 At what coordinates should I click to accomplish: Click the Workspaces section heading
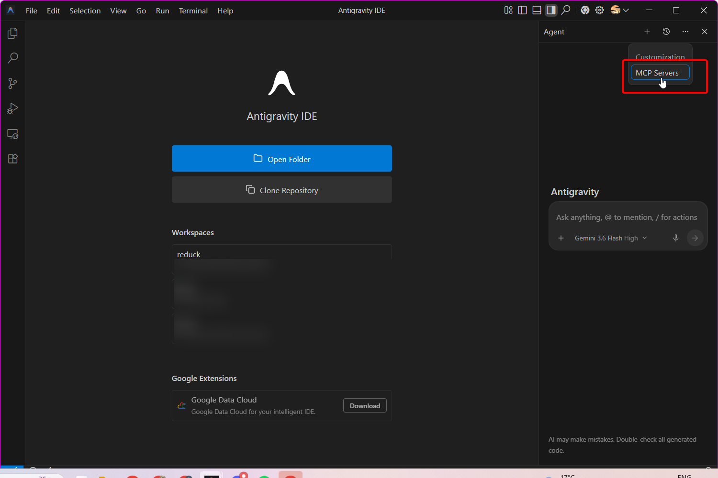193,233
